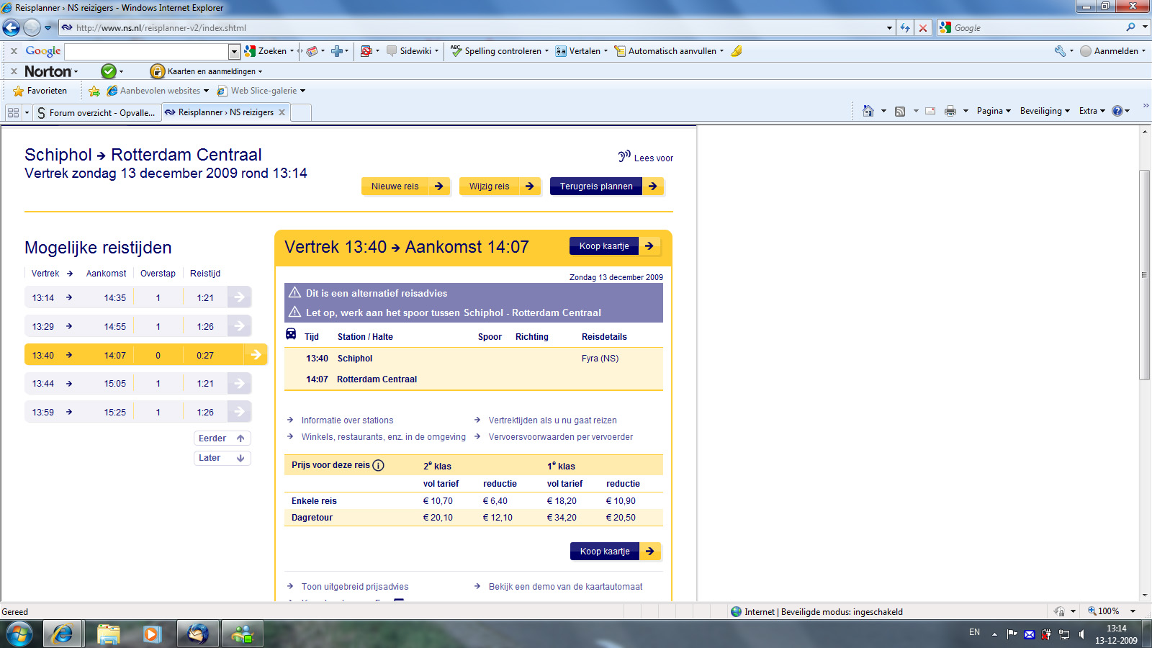The height and width of the screenshot is (648, 1152).
Task: Open Vertrektijden als u nu gaat reizen link
Action: [552, 420]
